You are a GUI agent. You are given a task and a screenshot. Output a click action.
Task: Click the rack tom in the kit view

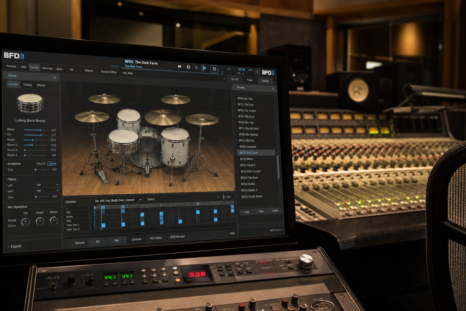pyautogui.click(x=129, y=120)
